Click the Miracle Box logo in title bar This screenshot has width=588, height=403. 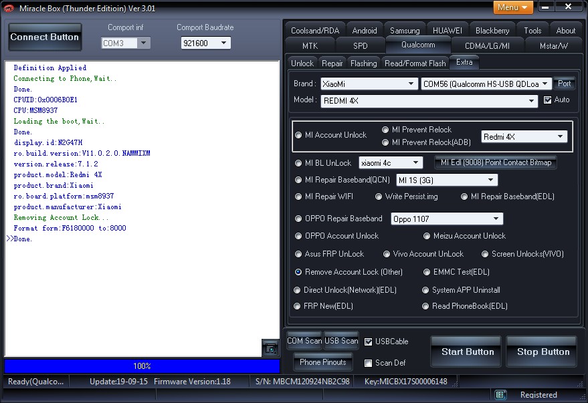(8, 8)
